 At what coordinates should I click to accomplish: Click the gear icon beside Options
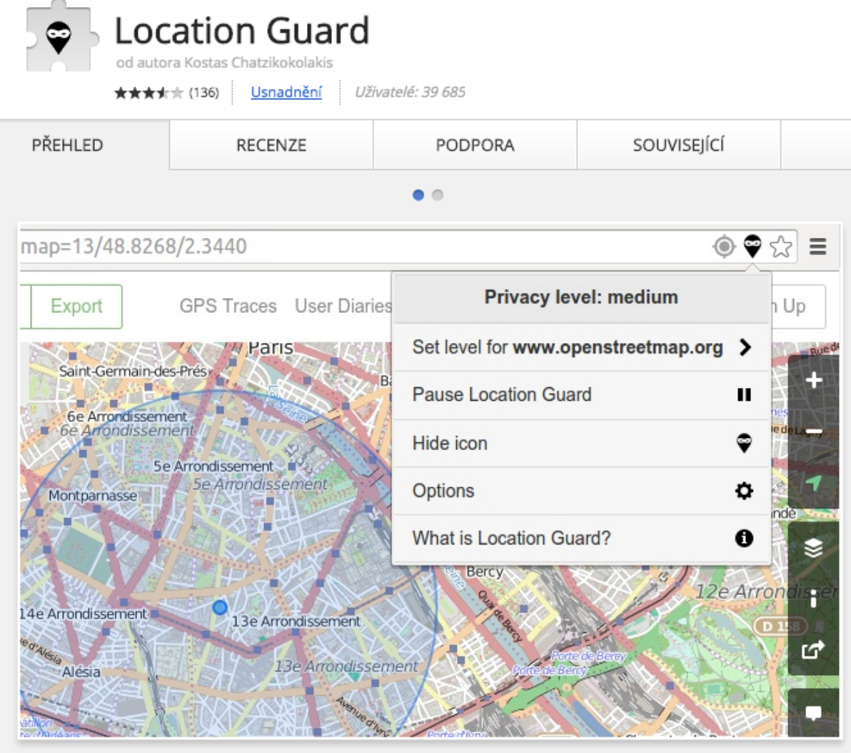point(744,491)
